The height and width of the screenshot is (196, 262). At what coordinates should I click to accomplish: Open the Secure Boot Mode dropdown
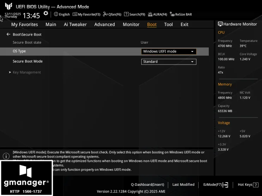[x=169, y=62]
